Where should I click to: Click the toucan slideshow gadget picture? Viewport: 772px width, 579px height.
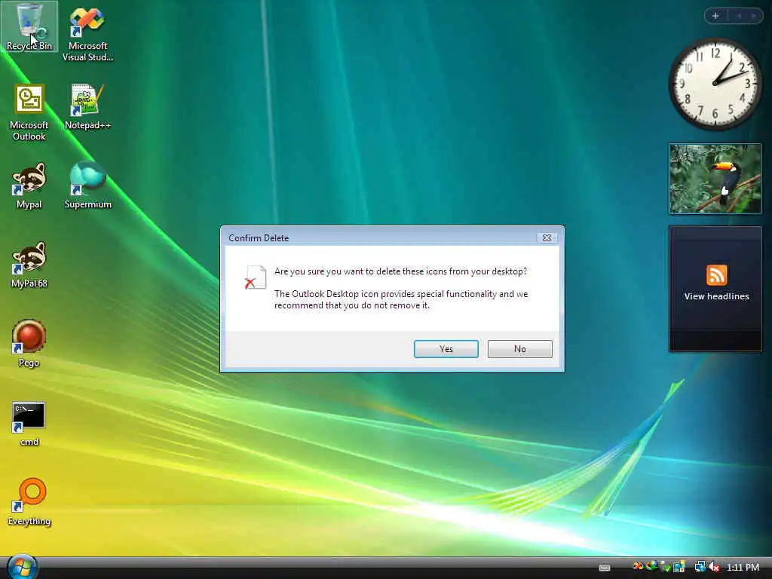pyautogui.click(x=715, y=179)
